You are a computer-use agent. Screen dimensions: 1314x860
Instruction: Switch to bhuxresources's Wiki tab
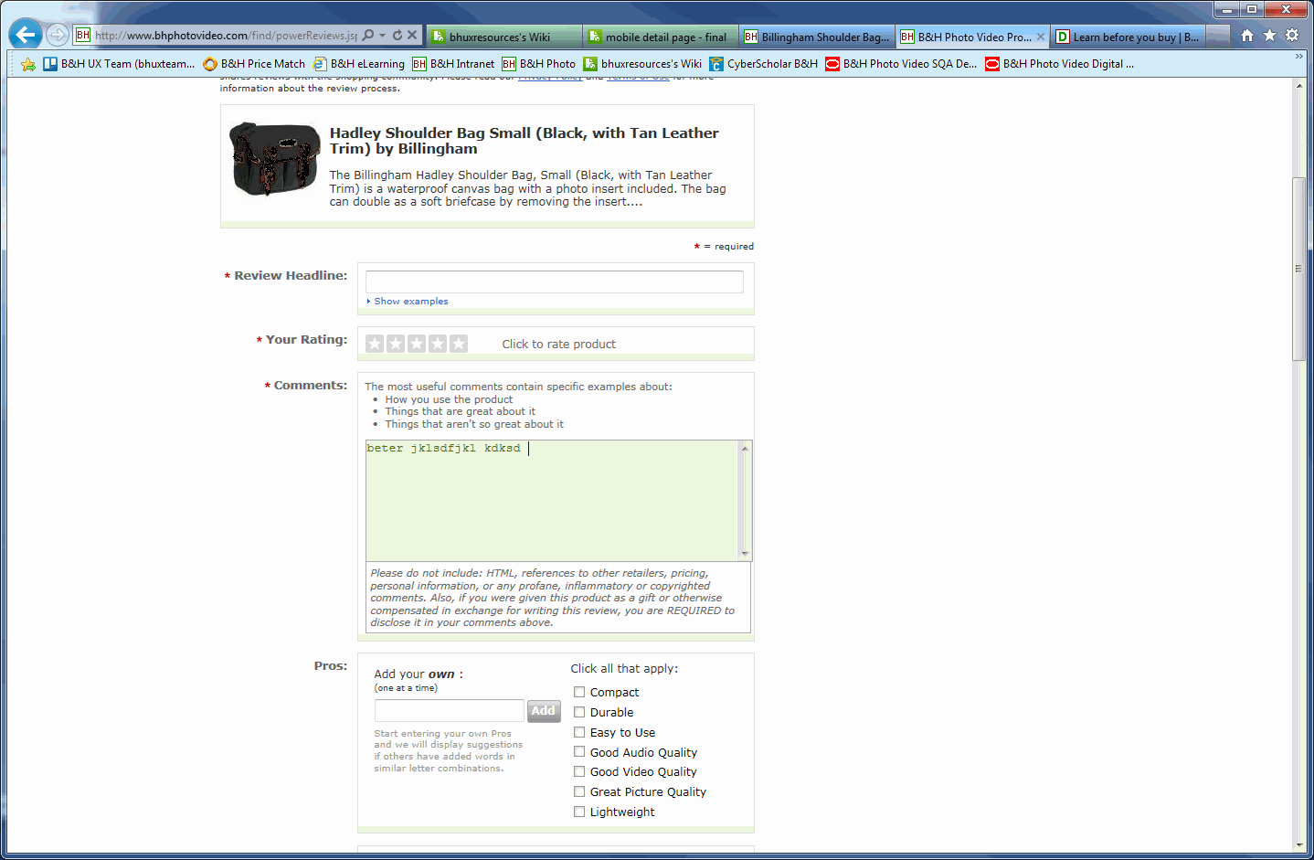503,37
